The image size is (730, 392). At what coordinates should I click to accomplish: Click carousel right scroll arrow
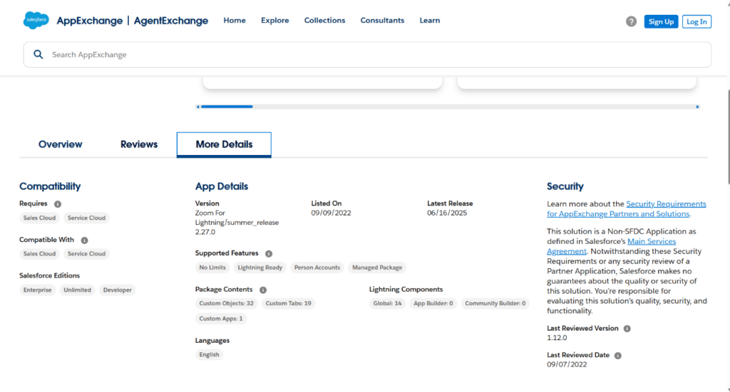[697, 107]
